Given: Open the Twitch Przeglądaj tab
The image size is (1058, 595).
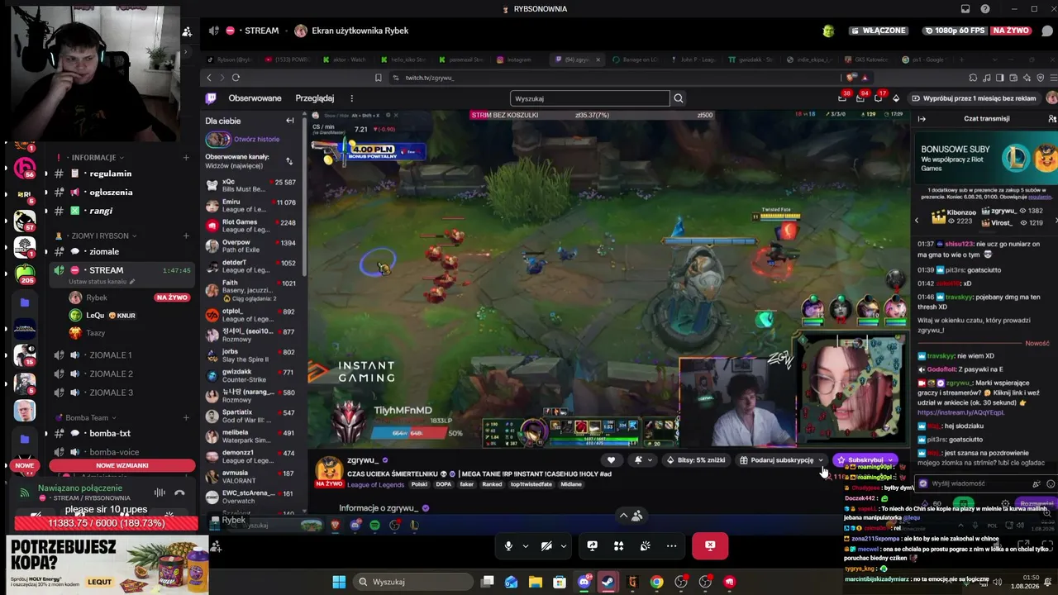Looking at the screenshot, I should coord(314,98).
